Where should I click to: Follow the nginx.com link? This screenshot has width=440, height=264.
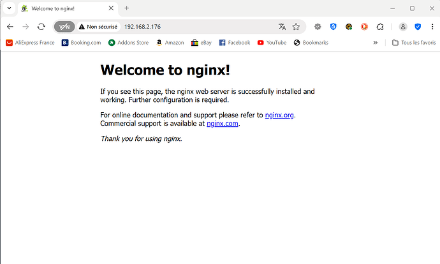(x=223, y=124)
